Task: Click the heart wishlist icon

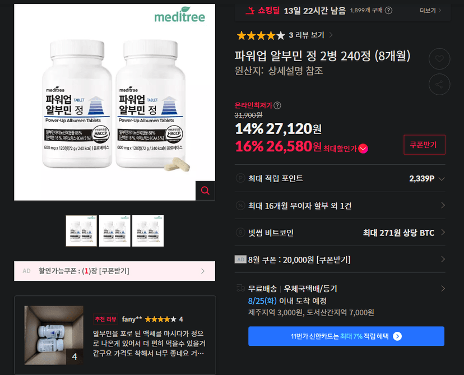Action: (x=439, y=59)
